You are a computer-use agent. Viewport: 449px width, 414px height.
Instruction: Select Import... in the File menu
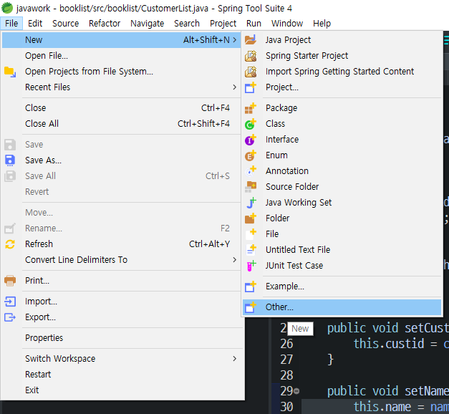[x=121, y=302]
